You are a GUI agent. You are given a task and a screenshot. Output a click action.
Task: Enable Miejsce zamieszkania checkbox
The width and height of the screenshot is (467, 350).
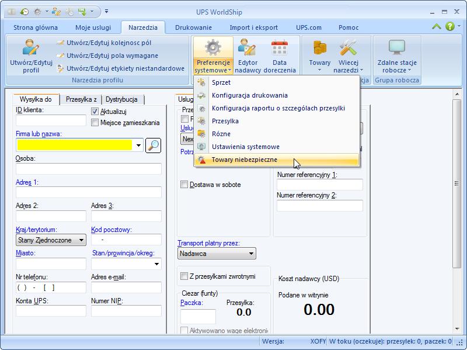(95, 123)
